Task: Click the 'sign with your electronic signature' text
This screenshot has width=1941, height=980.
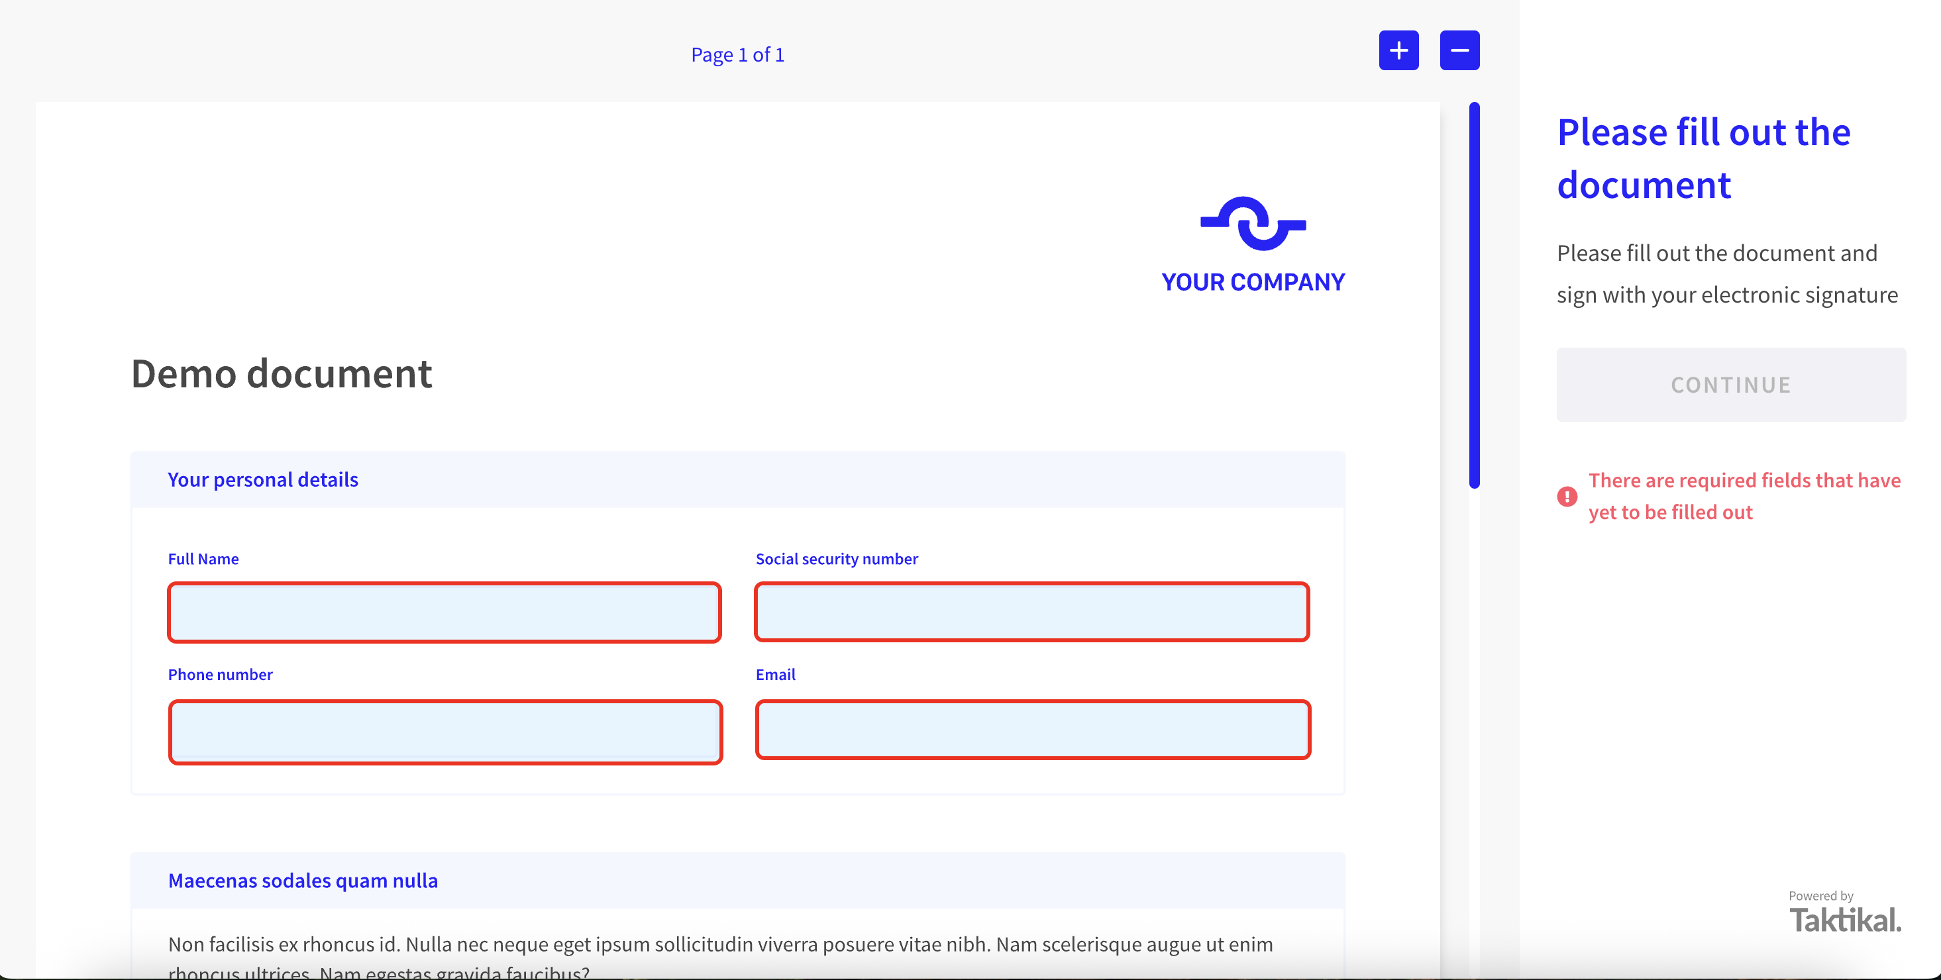Action: click(x=1727, y=295)
